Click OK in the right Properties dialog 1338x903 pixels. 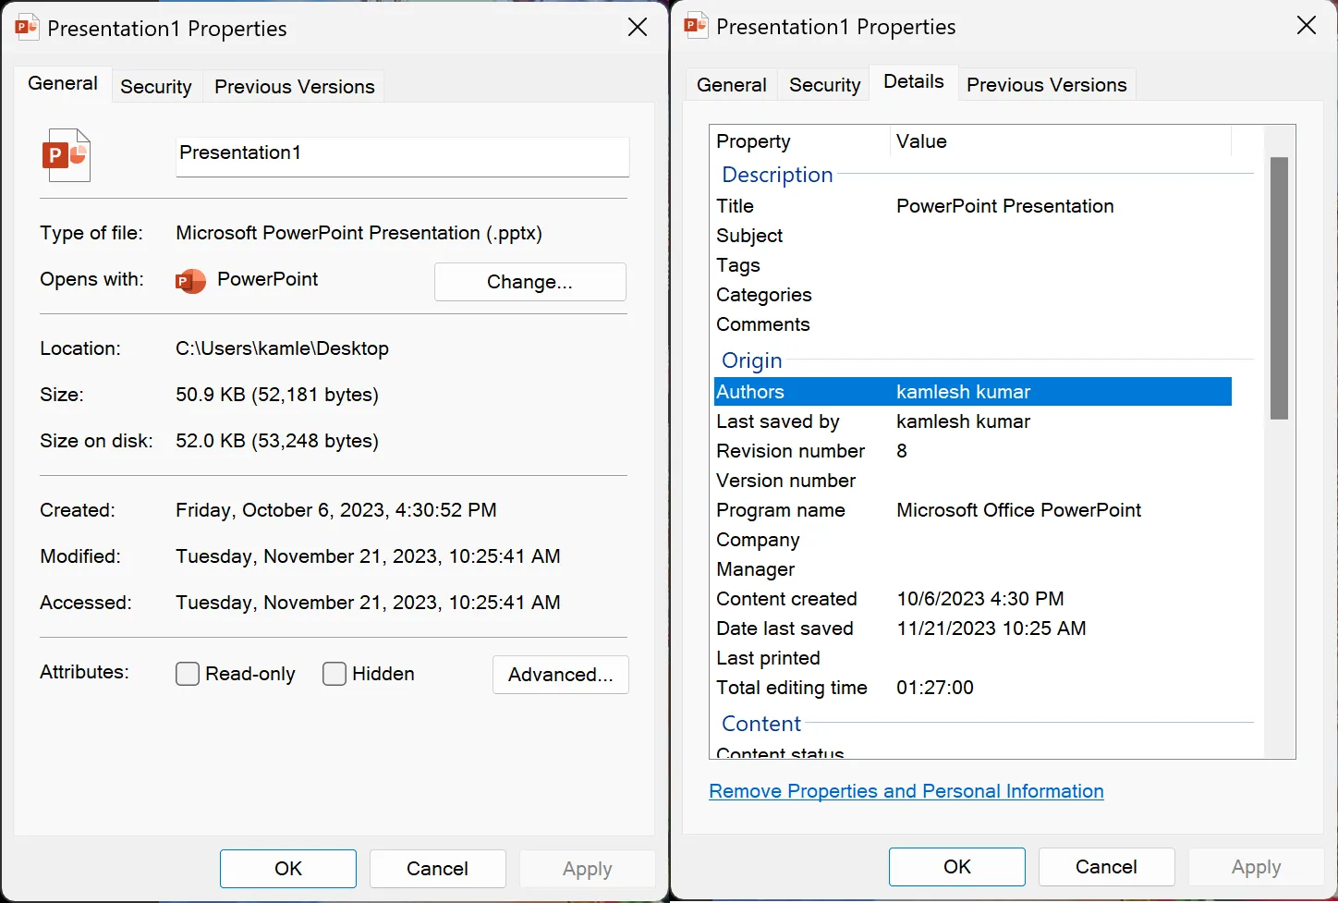[956, 867]
